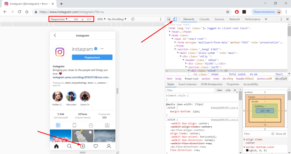Open the Приостановлена profile button
The height and width of the screenshot is (154, 291).
tap(267, 12)
